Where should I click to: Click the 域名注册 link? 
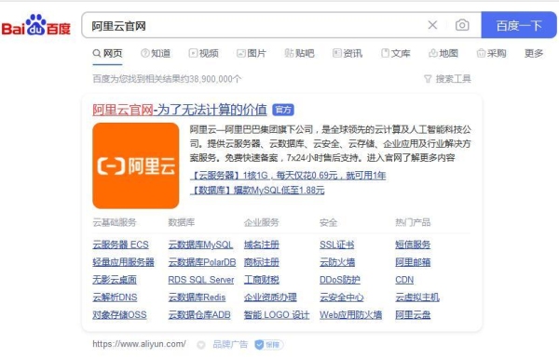click(x=261, y=245)
